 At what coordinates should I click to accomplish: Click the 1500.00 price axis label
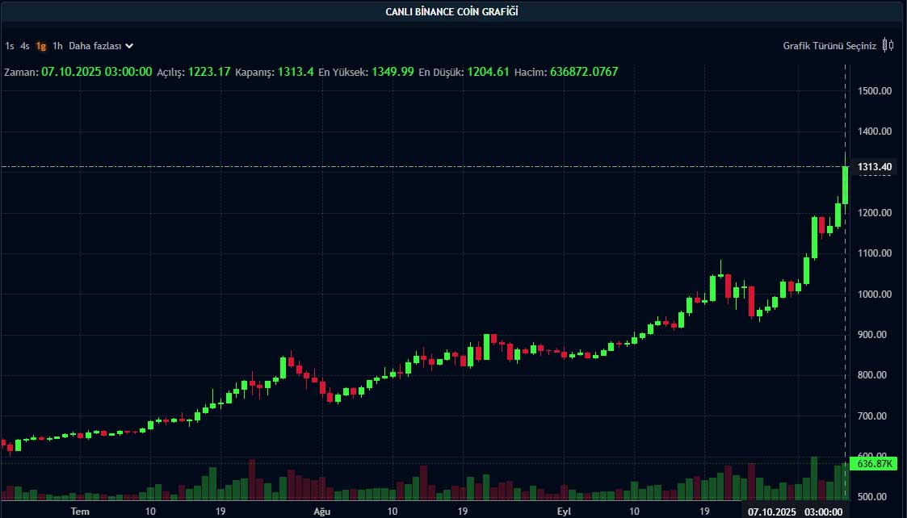pyautogui.click(x=875, y=91)
